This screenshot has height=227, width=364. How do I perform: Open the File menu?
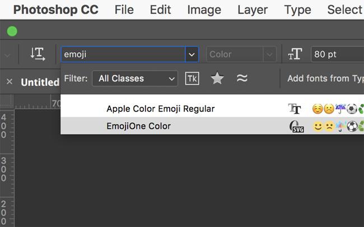(x=124, y=10)
